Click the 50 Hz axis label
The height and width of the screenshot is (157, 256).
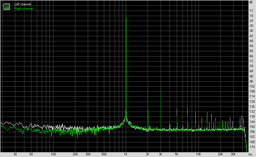click(x=31, y=154)
